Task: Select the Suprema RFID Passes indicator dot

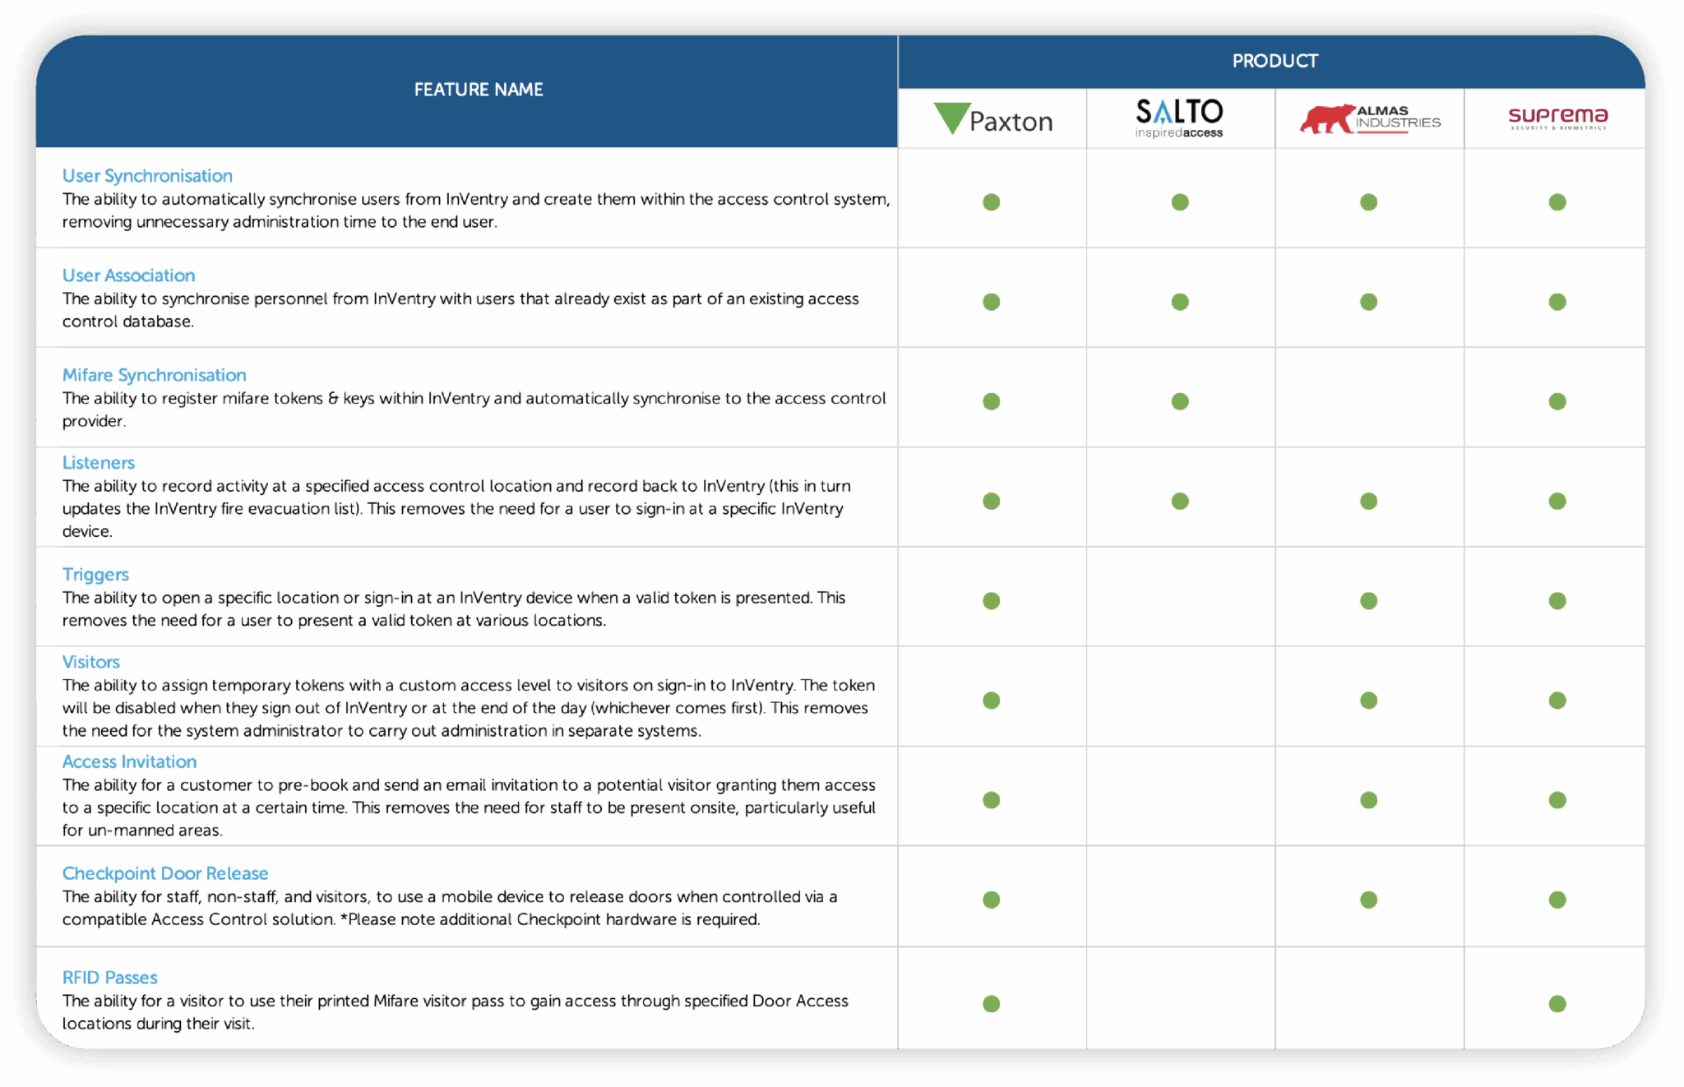Action: pos(1557,1003)
